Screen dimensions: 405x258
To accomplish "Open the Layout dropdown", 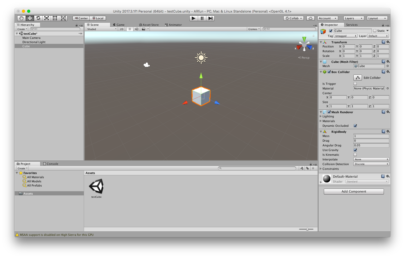I will pyautogui.click(x=377, y=18).
